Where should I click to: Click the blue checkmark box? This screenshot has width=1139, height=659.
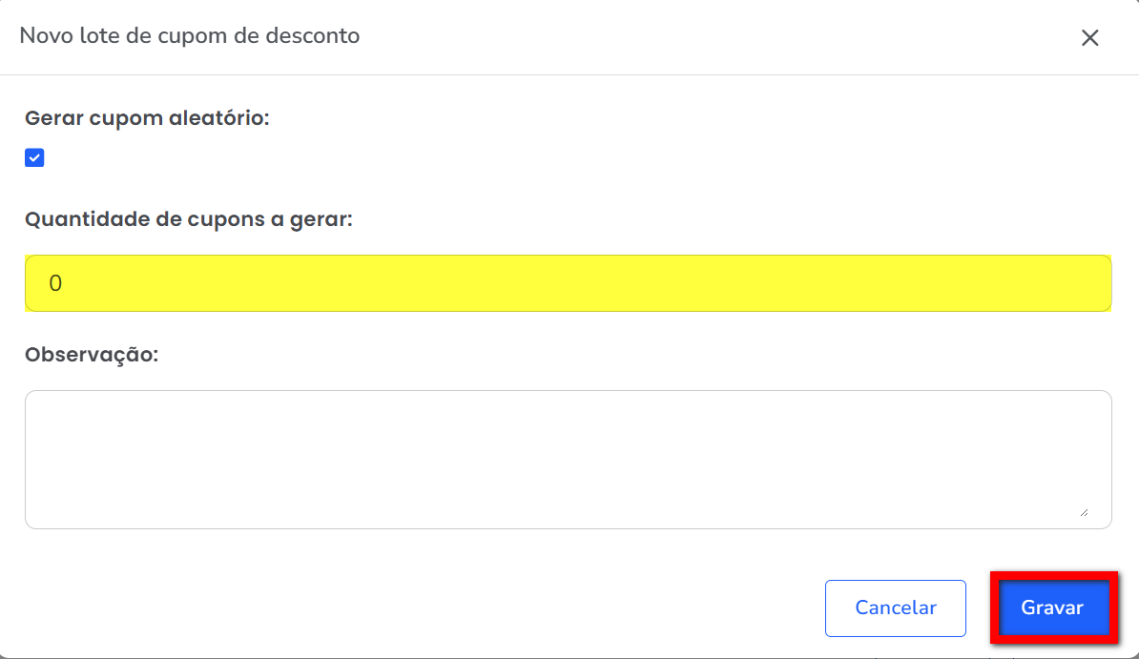(x=34, y=158)
